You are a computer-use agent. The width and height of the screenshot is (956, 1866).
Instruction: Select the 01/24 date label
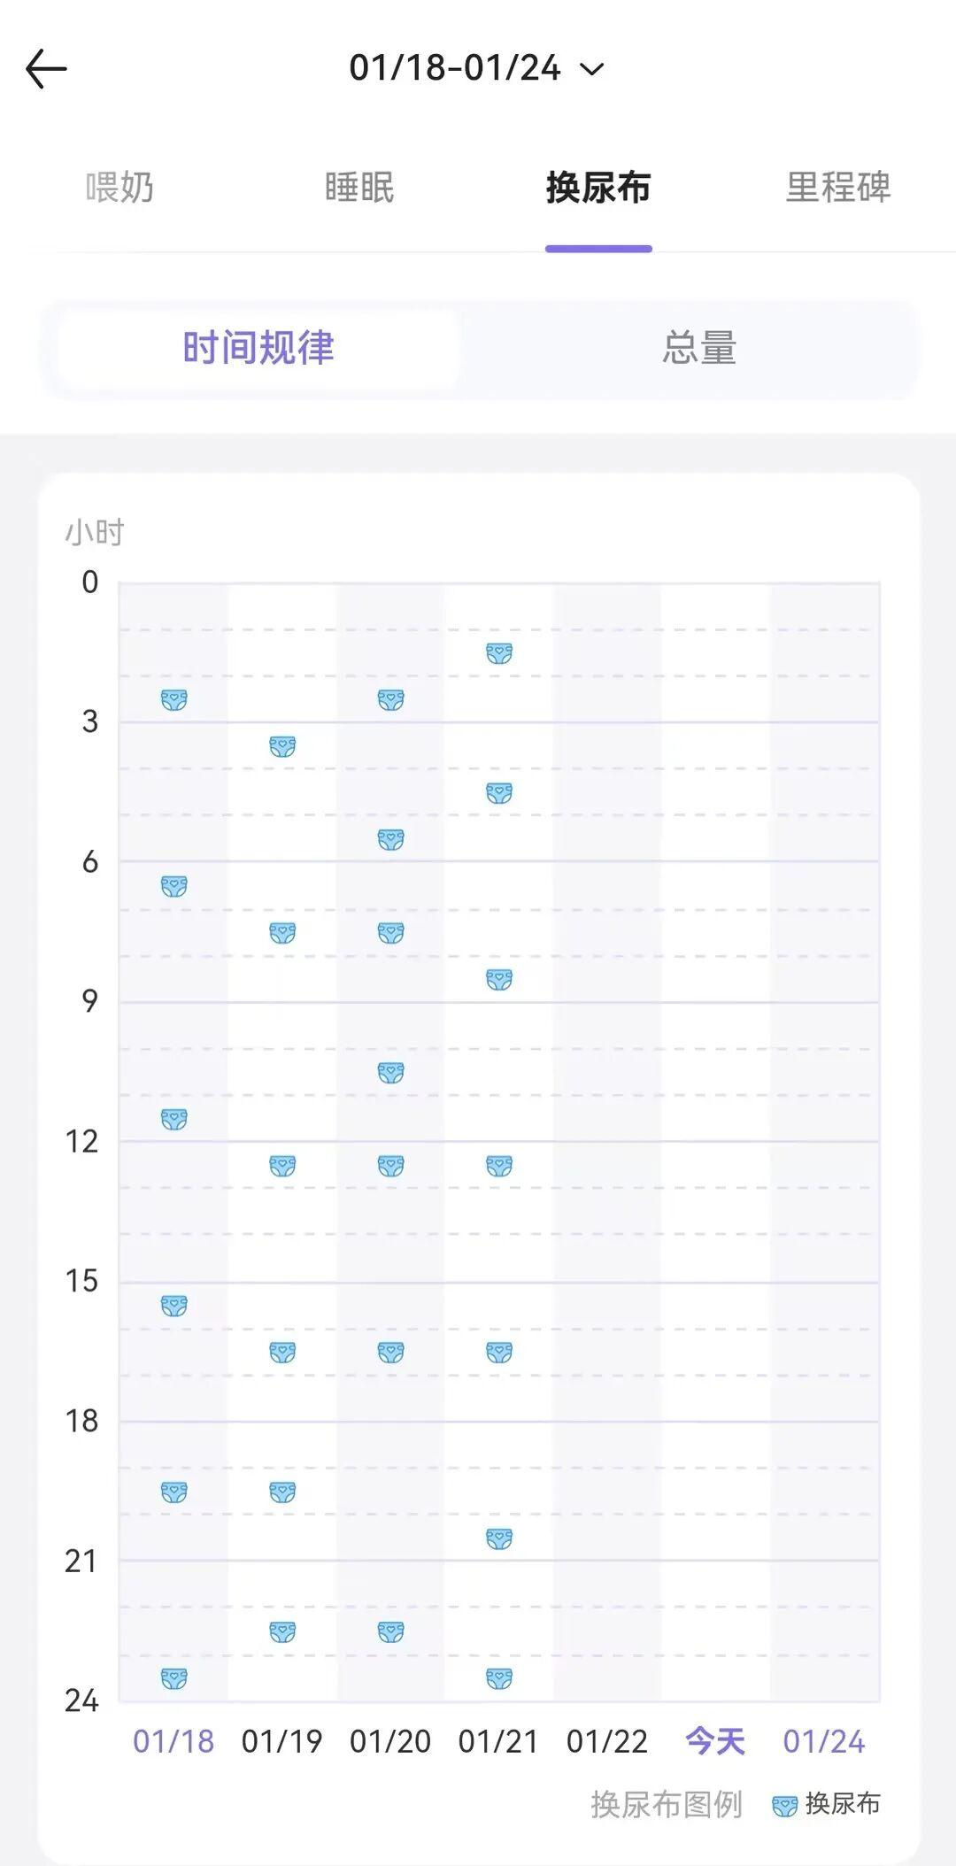[823, 1741]
